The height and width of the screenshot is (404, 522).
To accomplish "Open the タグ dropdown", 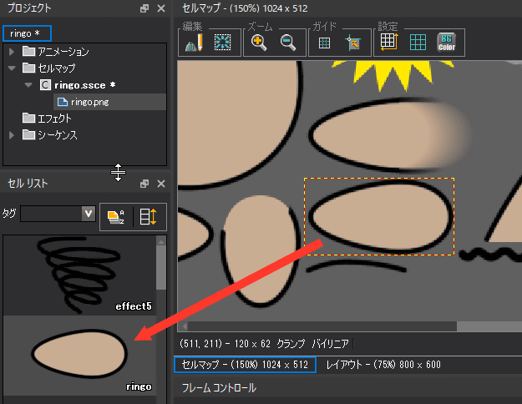I will [89, 214].
